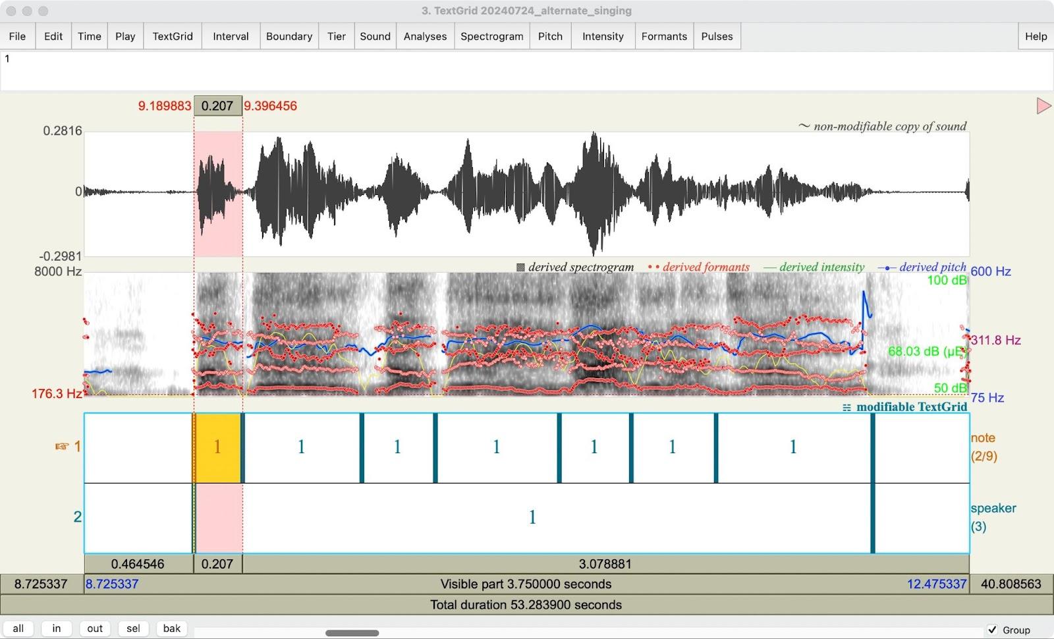Click the speaker tier interval labeled 1
Screen dimensions: 1054x639
[532, 518]
